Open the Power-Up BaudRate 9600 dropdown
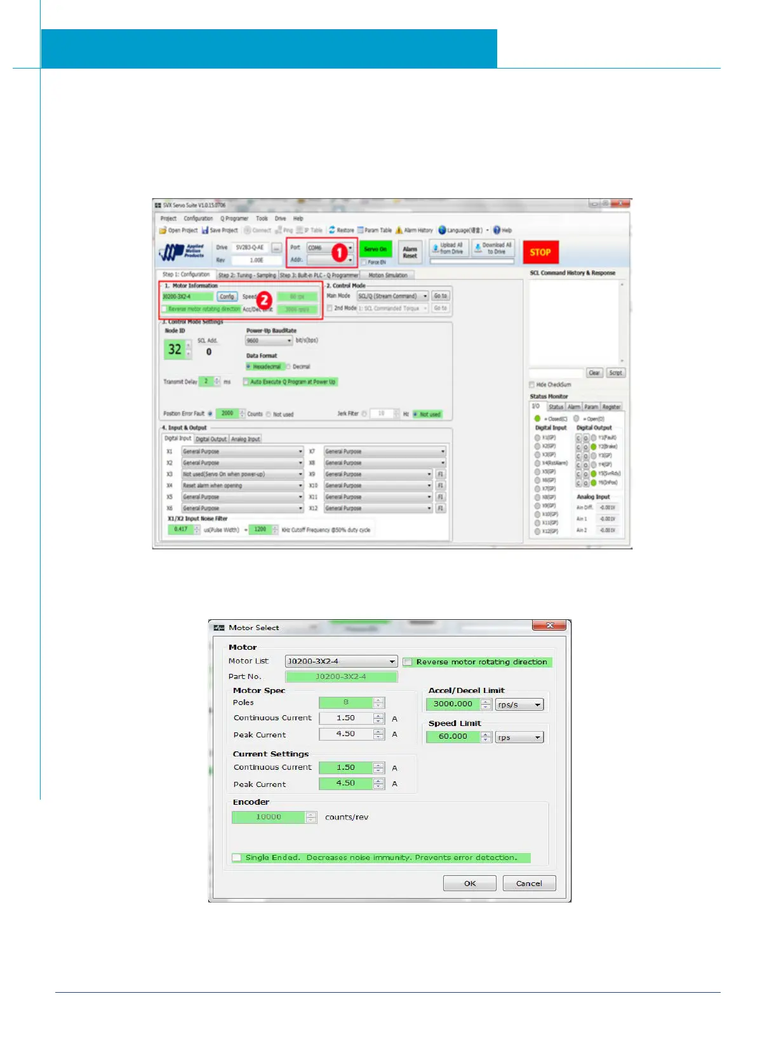The width and height of the screenshot is (774, 1048). tap(269, 341)
